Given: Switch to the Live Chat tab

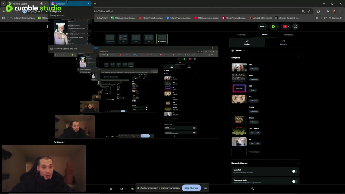Looking at the screenshot, I should 241,35.
